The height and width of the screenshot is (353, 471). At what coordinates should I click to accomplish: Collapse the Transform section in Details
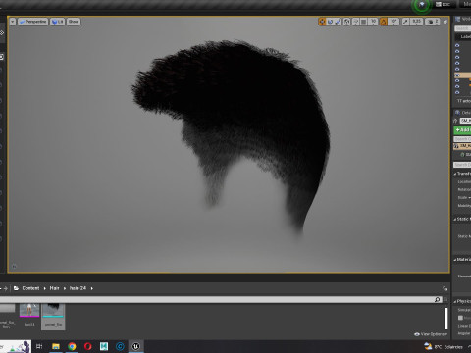(x=455, y=174)
